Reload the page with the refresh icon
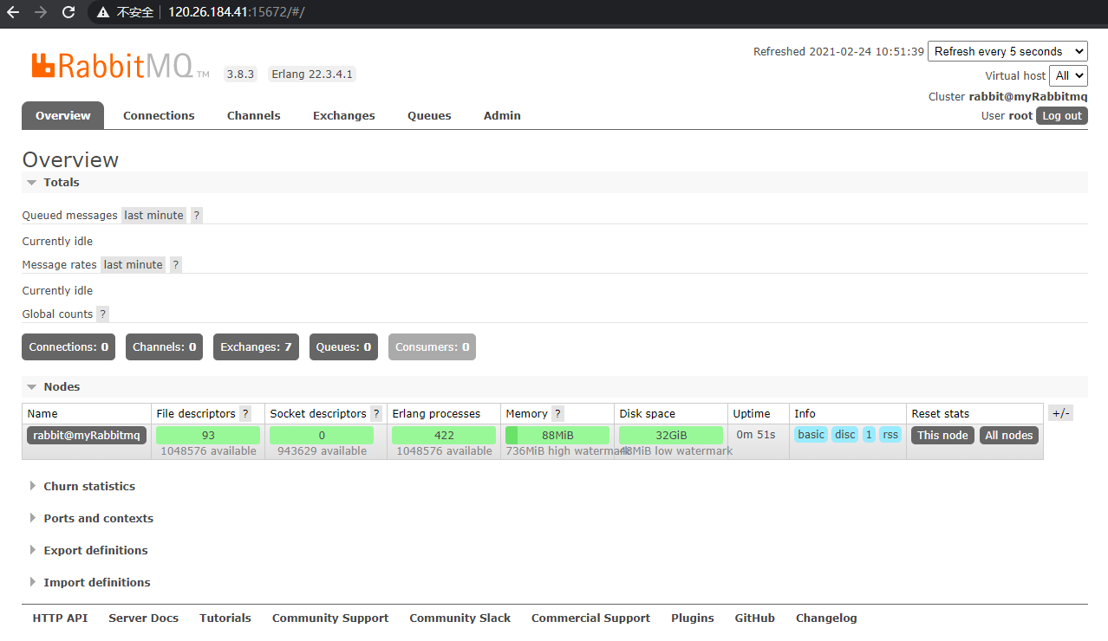 coord(68,12)
